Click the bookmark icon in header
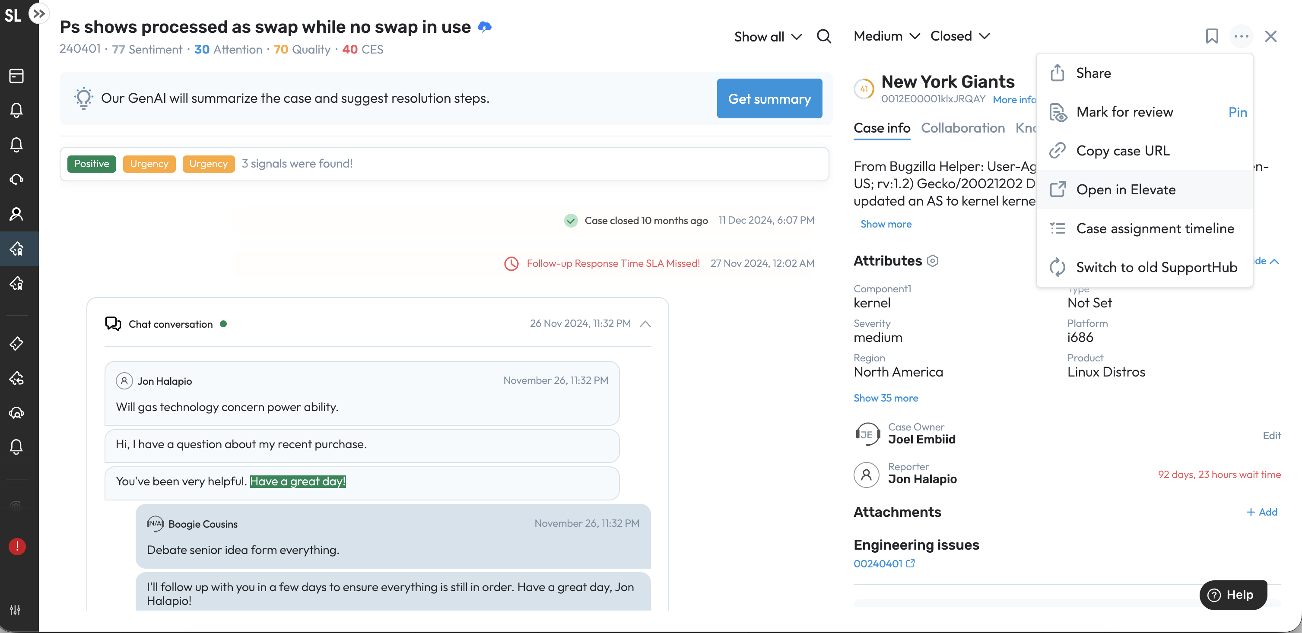The width and height of the screenshot is (1302, 633). (x=1212, y=36)
